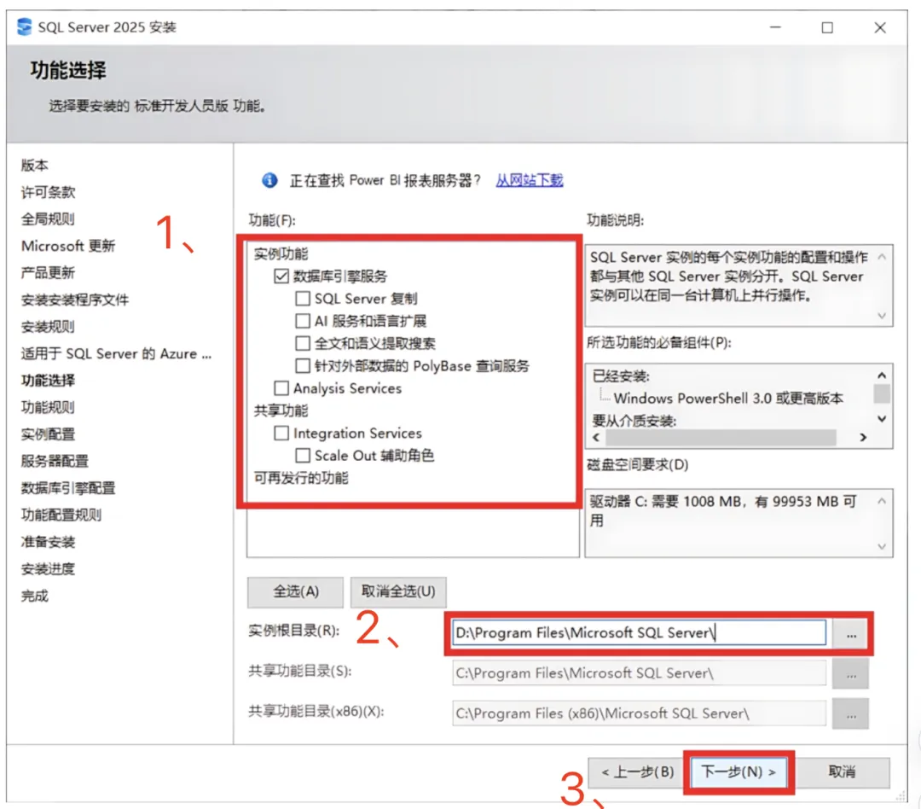Select the 实例配置 sidebar step
The height and width of the screenshot is (809, 921).
point(48,434)
